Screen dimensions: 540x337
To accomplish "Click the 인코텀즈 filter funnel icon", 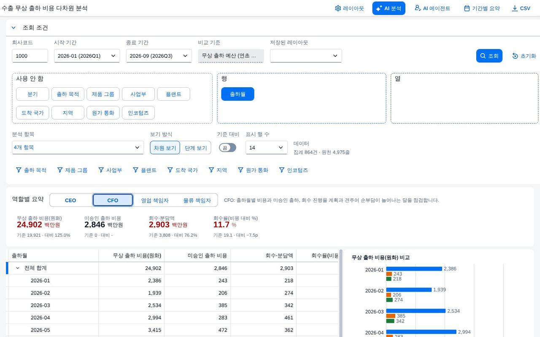I will pos(282,170).
